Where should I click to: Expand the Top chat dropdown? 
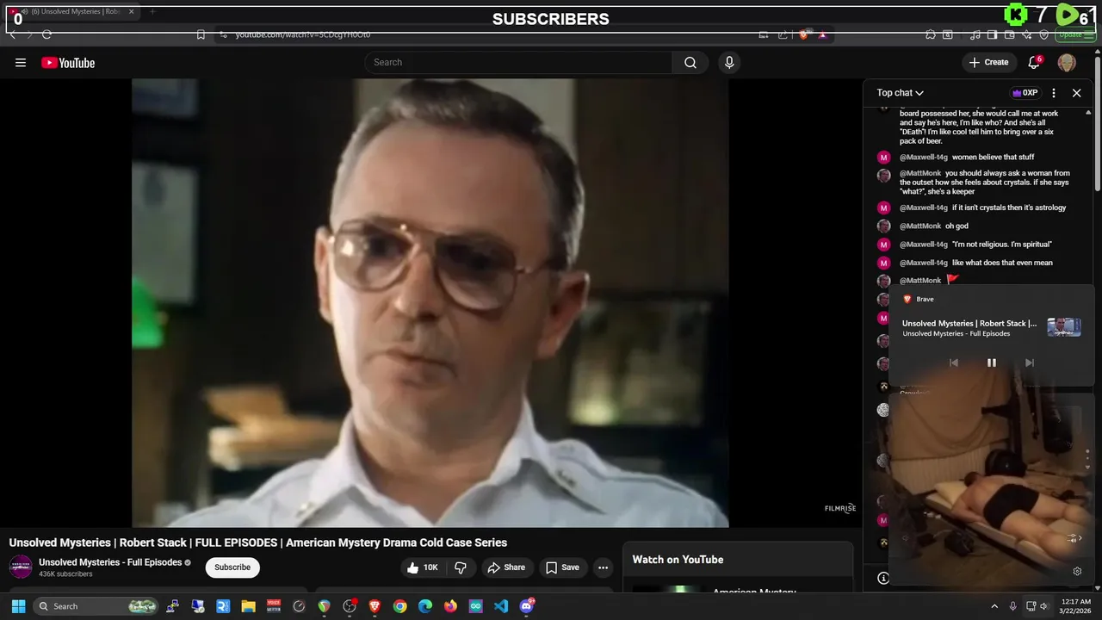900,92
